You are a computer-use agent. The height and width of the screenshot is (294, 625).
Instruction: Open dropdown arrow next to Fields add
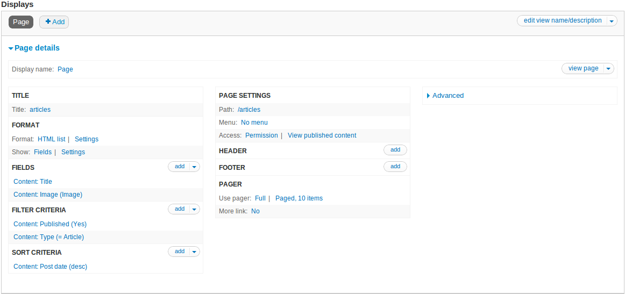[x=195, y=167]
